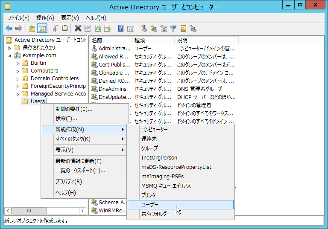The height and width of the screenshot is (229, 328).
Task: Create new MSMQ キュー エイリアス
Action: [181, 186]
